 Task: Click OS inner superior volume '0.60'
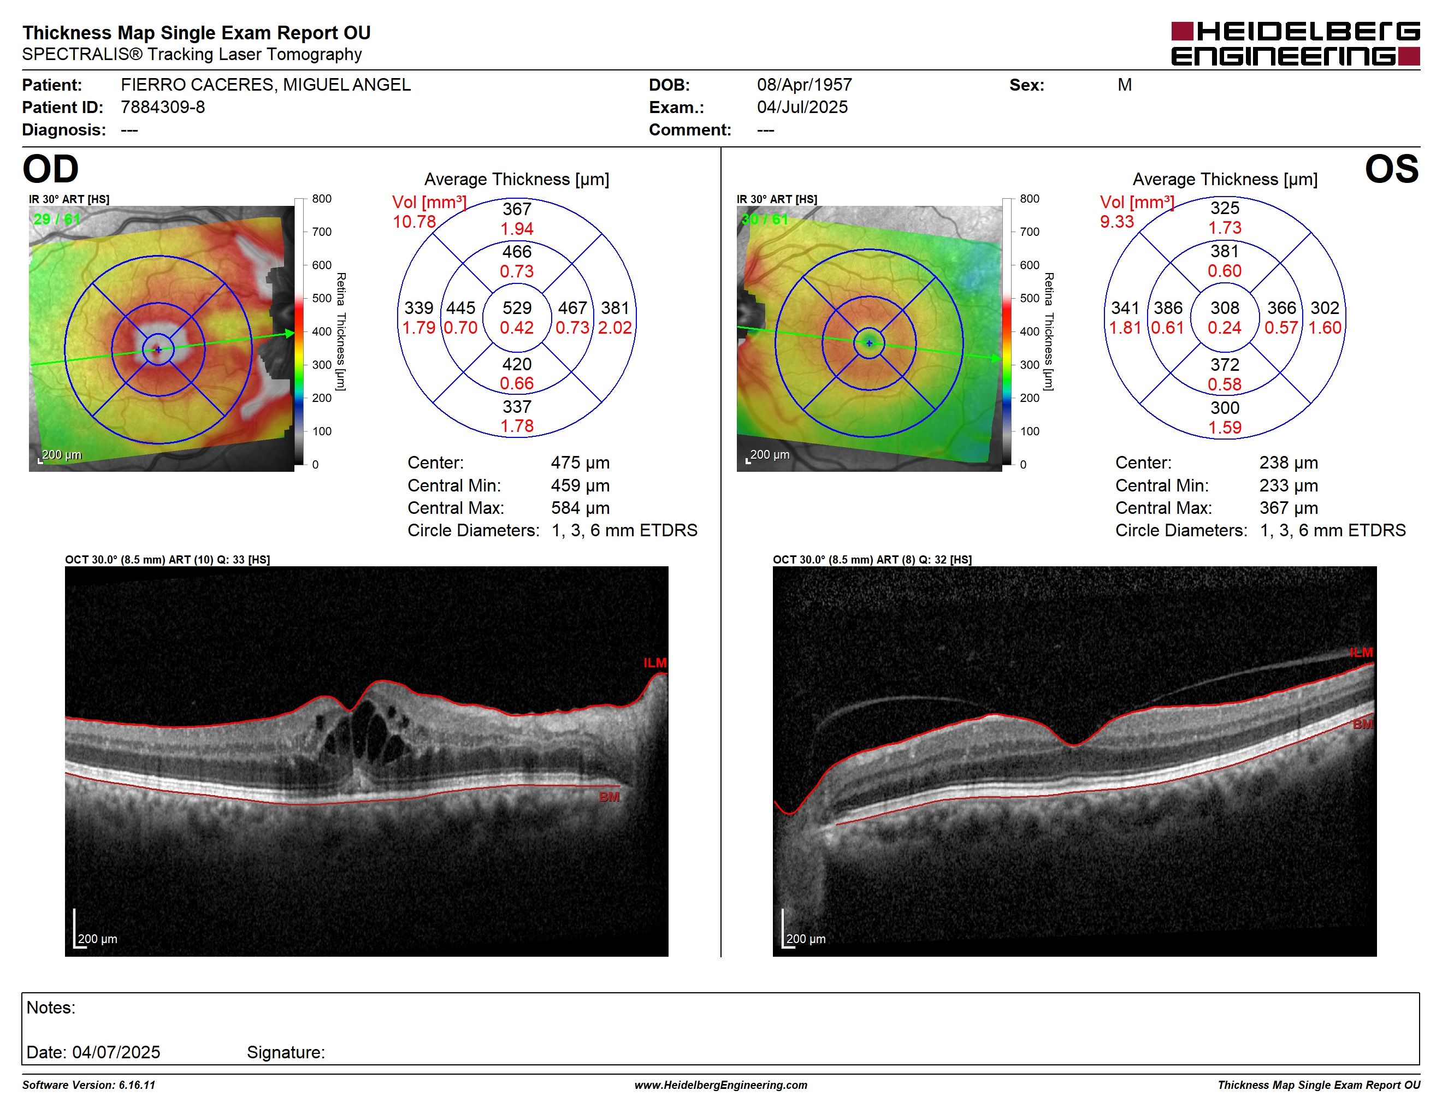click(x=1225, y=270)
